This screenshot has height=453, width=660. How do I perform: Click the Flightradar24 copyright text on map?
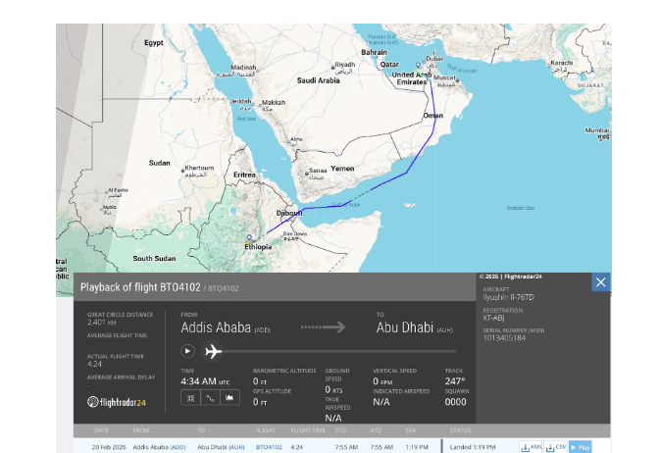pos(510,277)
